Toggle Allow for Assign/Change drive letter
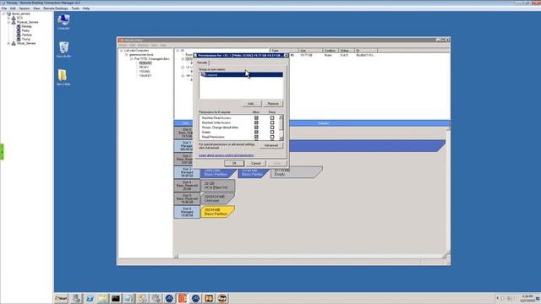The height and width of the screenshot is (304, 541). [256, 128]
